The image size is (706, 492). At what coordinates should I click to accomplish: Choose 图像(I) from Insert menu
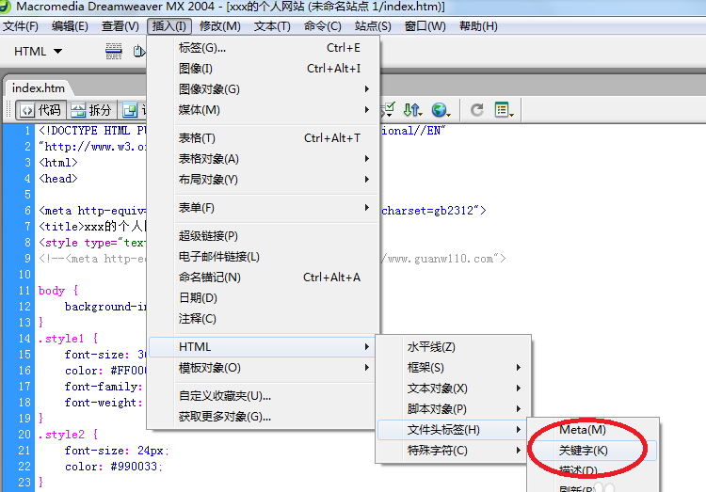click(264, 69)
